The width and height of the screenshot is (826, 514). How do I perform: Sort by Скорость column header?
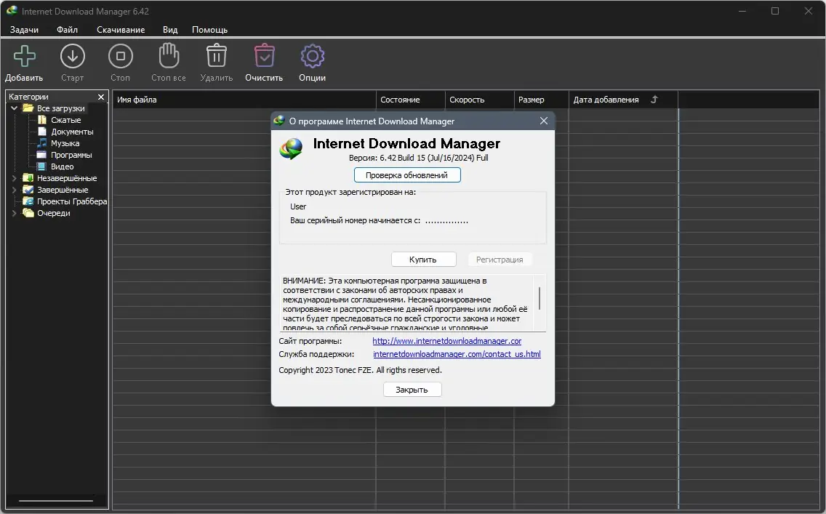(x=479, y=100)
